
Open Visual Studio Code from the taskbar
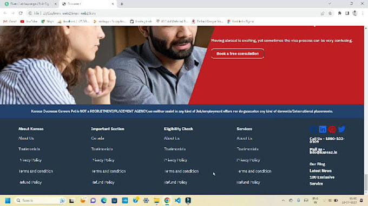click(x=178, y=201)
